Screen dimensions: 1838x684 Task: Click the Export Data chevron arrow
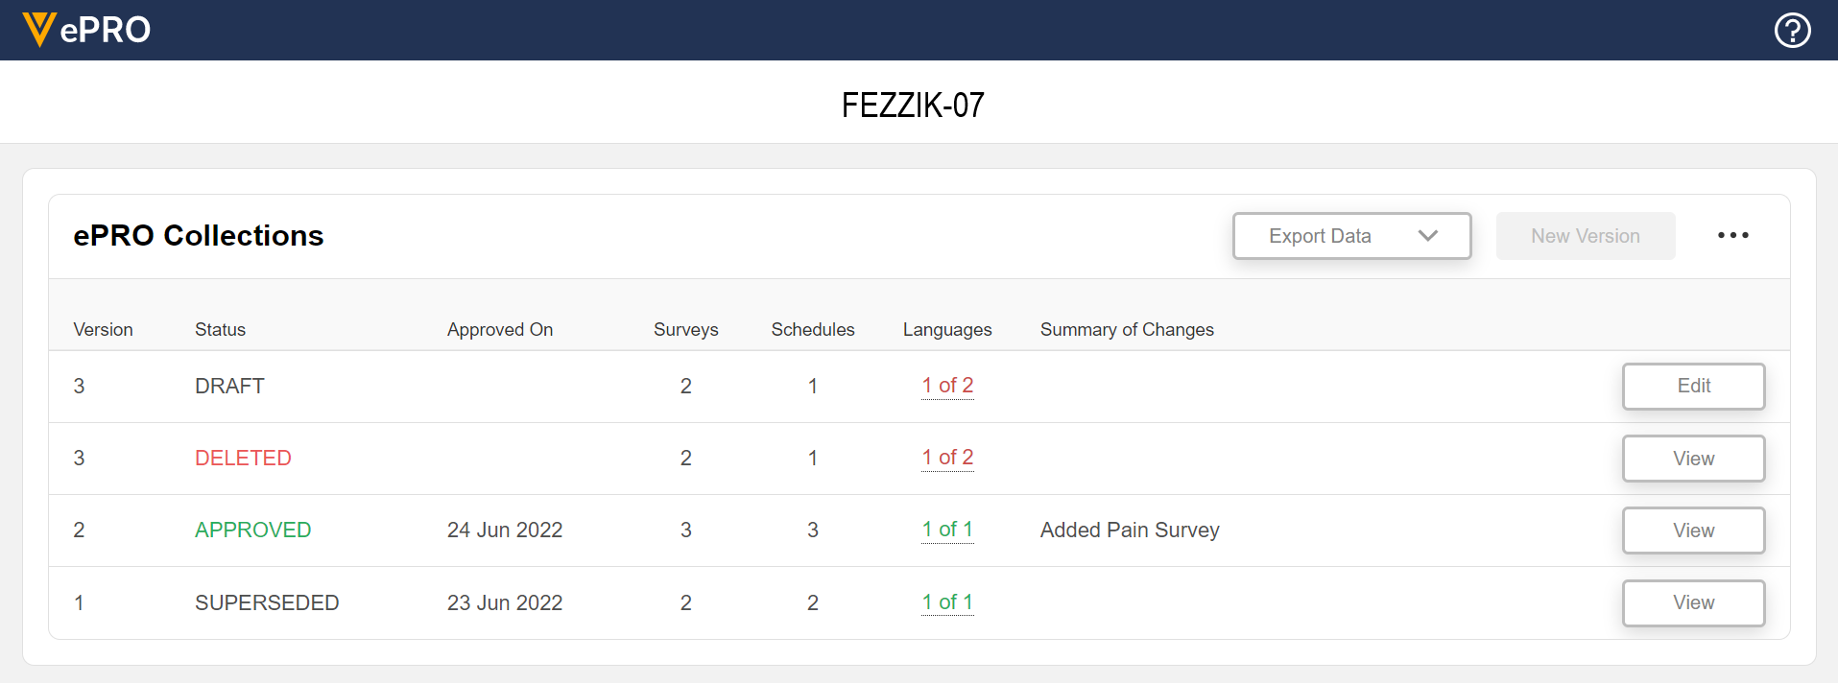click(1428, 236)
